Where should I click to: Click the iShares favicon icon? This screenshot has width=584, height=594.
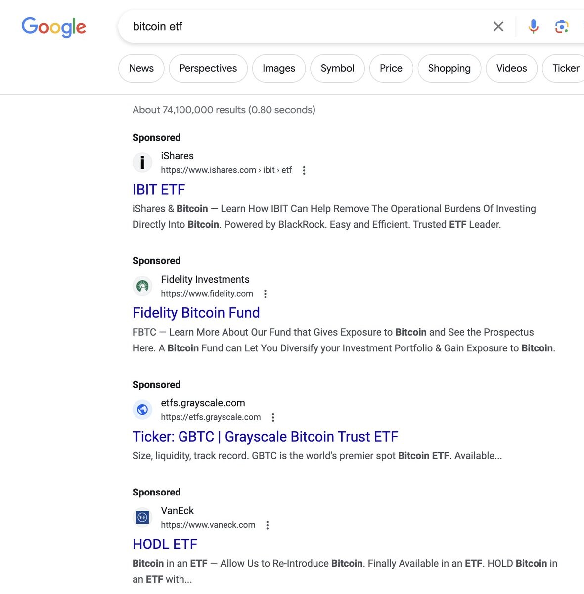[x=142, y=162]
